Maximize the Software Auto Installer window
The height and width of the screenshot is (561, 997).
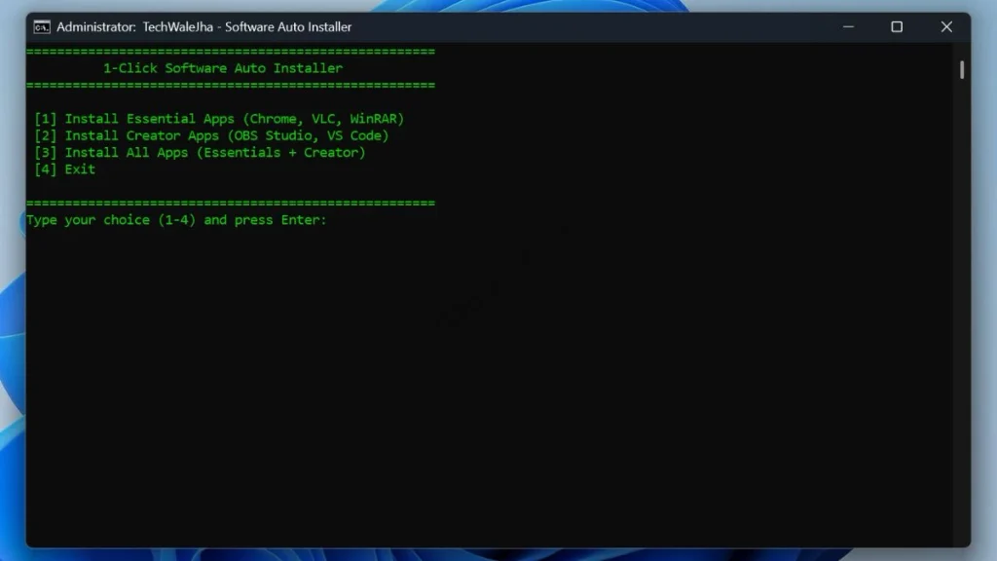point(897,26)
